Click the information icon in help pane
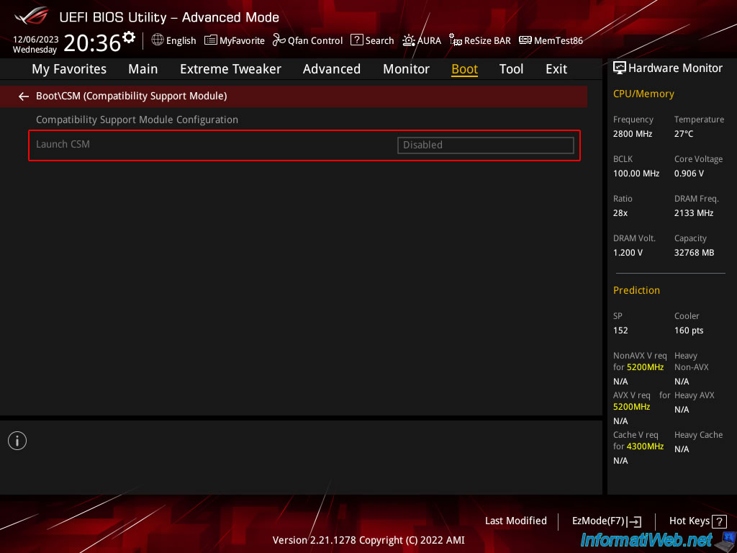Viewport: 737px width, 553px height. (x=17, y=441)
